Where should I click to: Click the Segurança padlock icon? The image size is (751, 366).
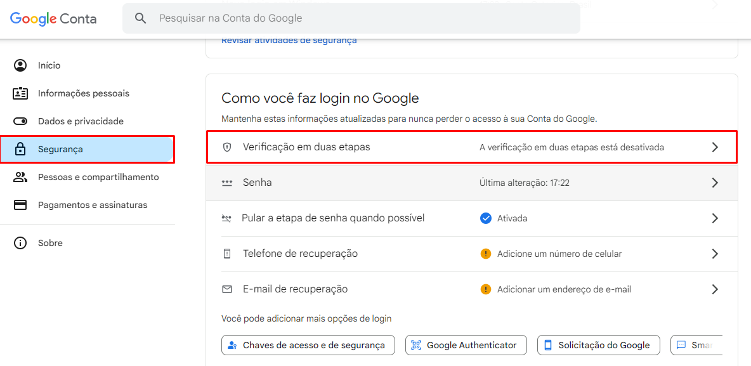coord(20,149)
